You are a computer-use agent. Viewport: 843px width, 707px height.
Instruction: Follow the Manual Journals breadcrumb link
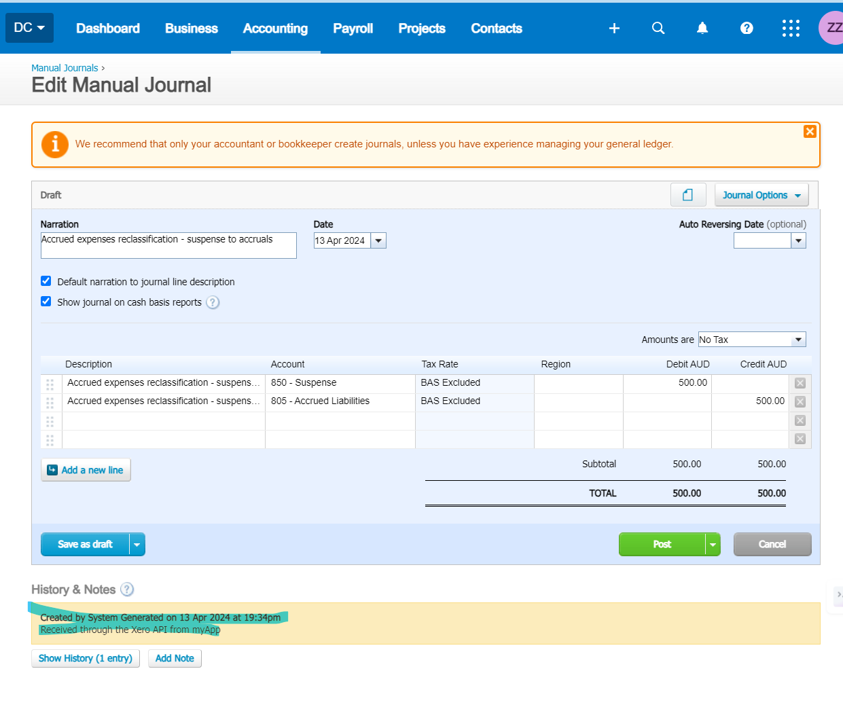tap(65, 68)
